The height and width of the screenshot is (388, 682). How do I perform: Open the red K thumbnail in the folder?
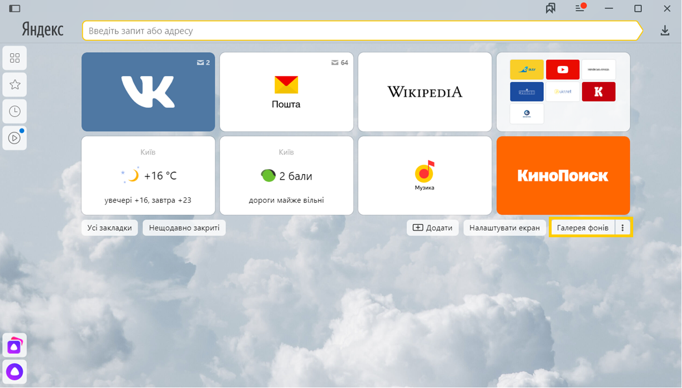point(599,91)
